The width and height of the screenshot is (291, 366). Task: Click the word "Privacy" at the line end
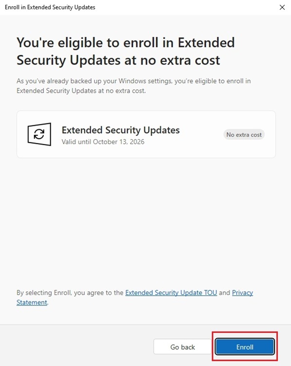(x=243, y=292)
